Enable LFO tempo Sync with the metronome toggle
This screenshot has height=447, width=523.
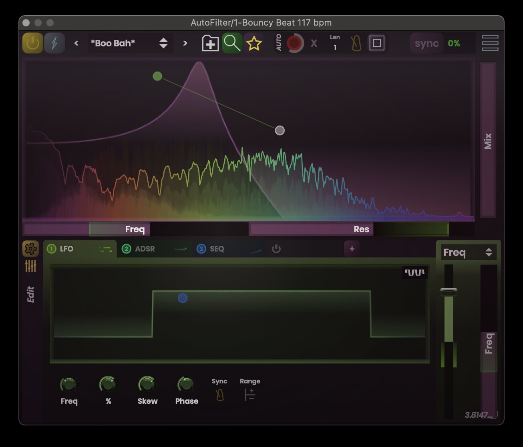219,395
